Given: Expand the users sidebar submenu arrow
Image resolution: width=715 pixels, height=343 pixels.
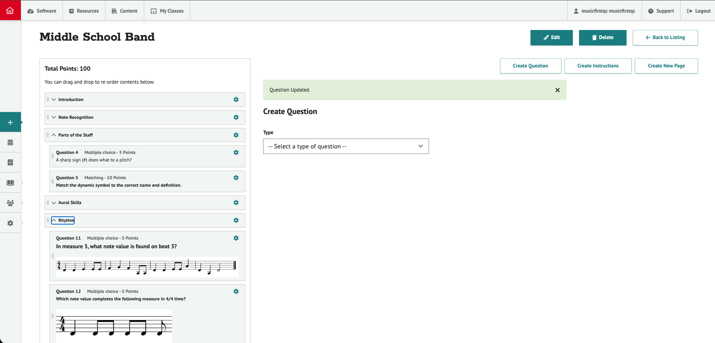Looking at the screenshot, I should (x=22, y=203).
